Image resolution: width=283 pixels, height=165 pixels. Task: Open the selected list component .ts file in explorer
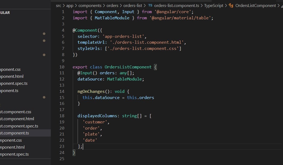pyautogui.click(x=15, y=133)
